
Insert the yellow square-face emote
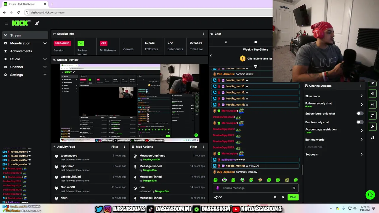pyautogui.click(x=287, y=180)
